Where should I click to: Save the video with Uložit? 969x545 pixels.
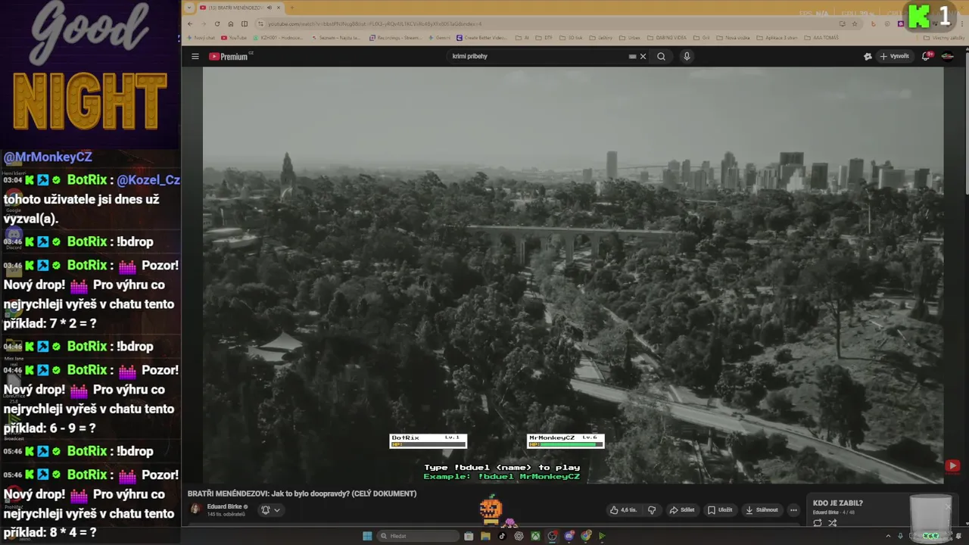(719, 510)
